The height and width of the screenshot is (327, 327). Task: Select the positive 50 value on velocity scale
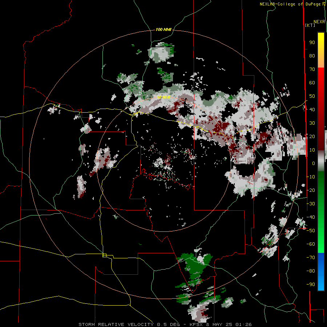[312, 96]
